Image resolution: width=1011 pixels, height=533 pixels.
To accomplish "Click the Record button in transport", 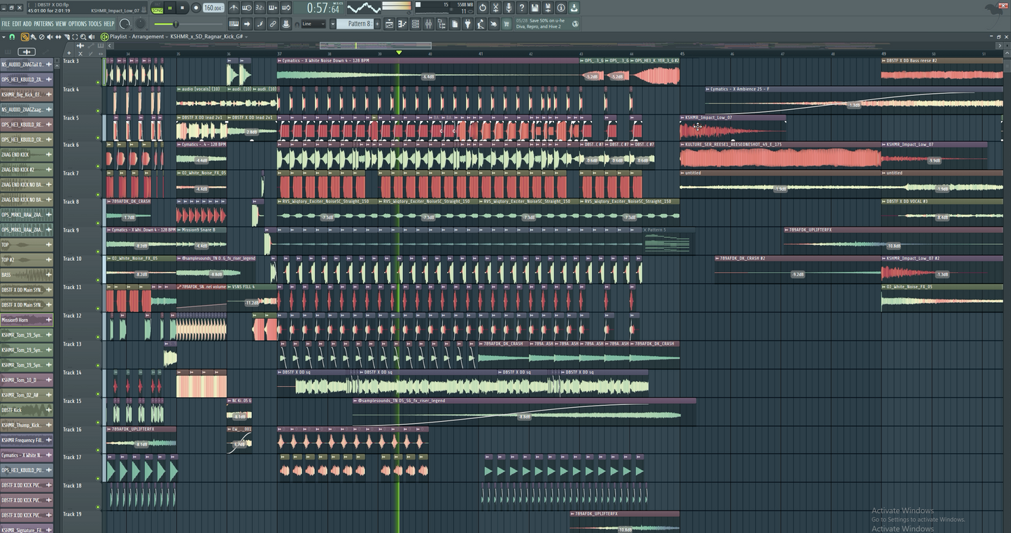I will click(196, 8).
